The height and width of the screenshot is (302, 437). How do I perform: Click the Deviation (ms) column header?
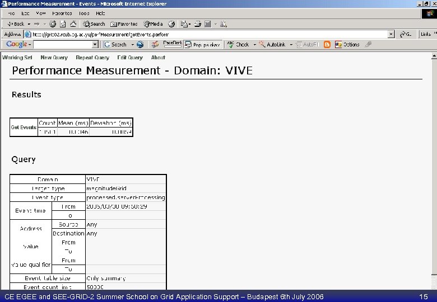tap(111, 123)
